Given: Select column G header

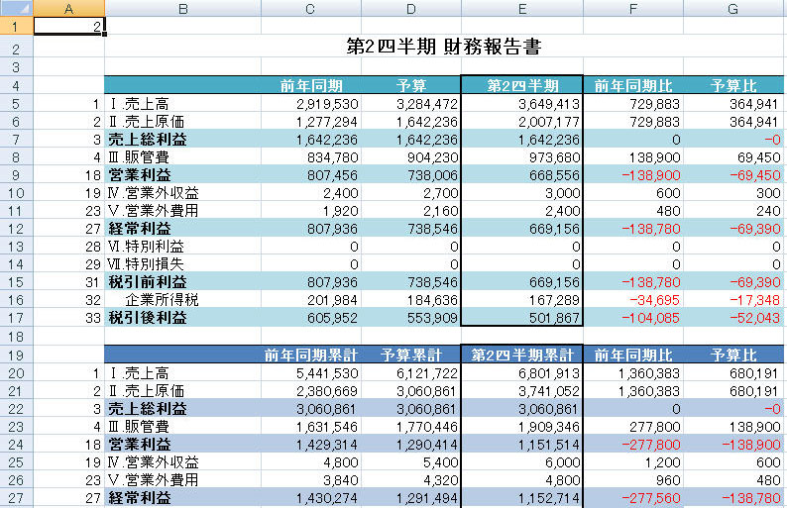Looking at the screenshot, I should 733,8.
